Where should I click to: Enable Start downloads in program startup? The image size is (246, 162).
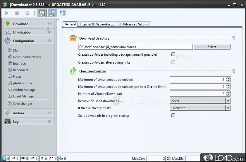pyautogui.click(x=173, y=115)
